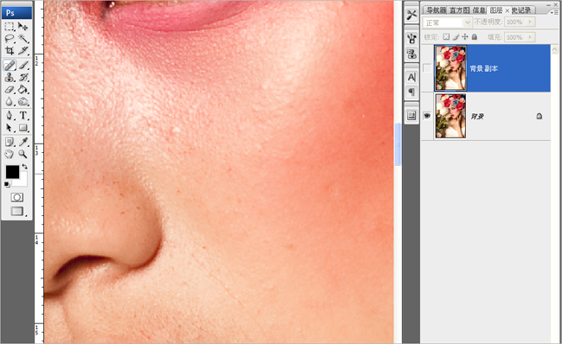
Task: Reset default black and white colors
Action: 7,185
